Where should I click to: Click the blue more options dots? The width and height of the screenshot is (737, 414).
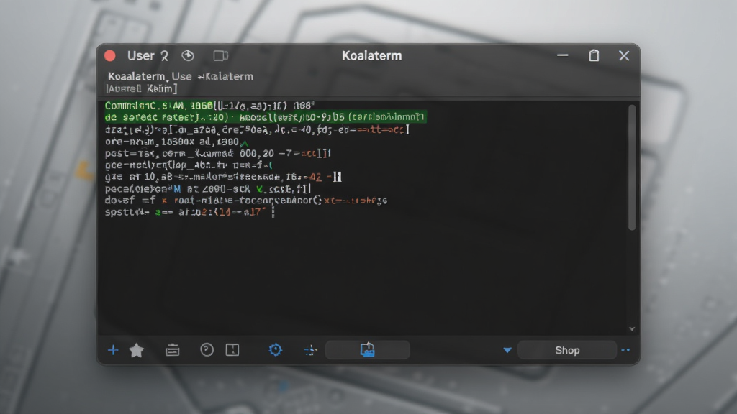[625, 350]
